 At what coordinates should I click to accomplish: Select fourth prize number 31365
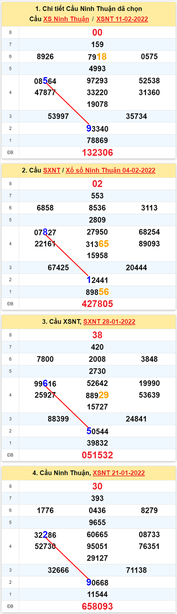tap(97, 244)
